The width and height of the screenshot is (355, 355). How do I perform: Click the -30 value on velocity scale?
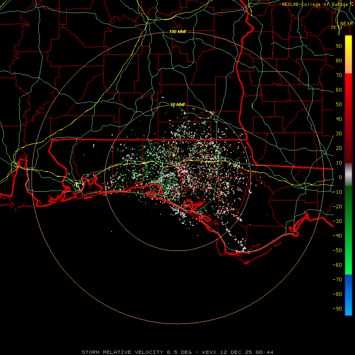337,221
